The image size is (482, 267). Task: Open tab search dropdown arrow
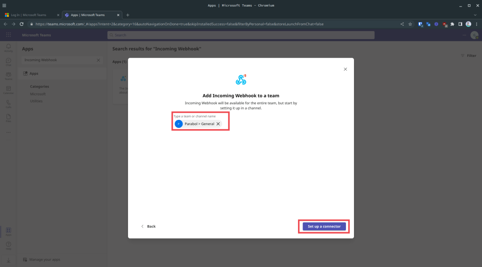(x=475, y=15)
